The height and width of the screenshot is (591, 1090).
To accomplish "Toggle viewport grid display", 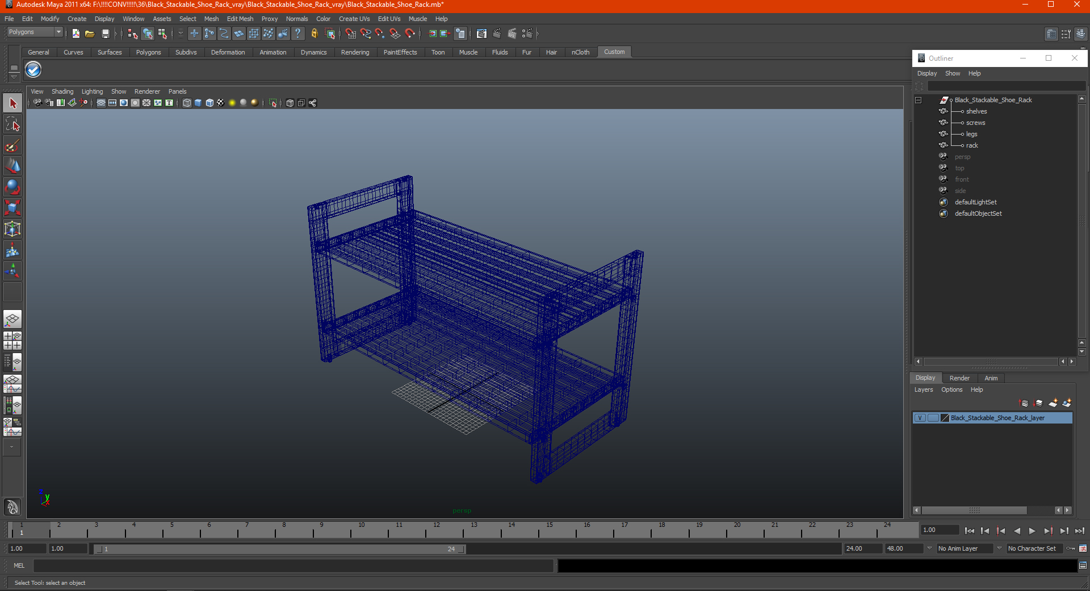I will (101, 103).
